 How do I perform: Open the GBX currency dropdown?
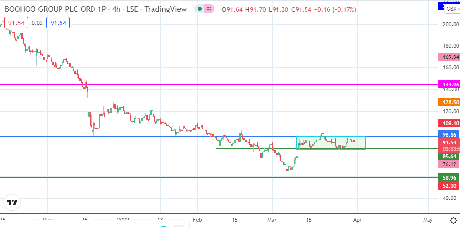click(x=452, y=9)
